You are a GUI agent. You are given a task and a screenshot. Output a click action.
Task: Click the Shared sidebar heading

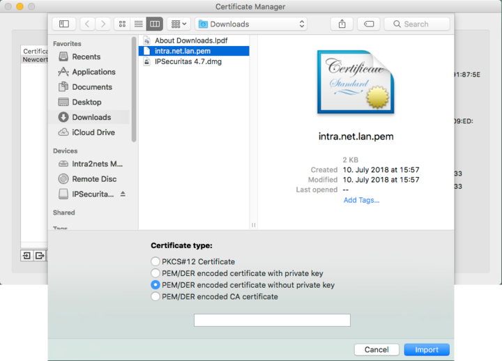pos(64,213)
